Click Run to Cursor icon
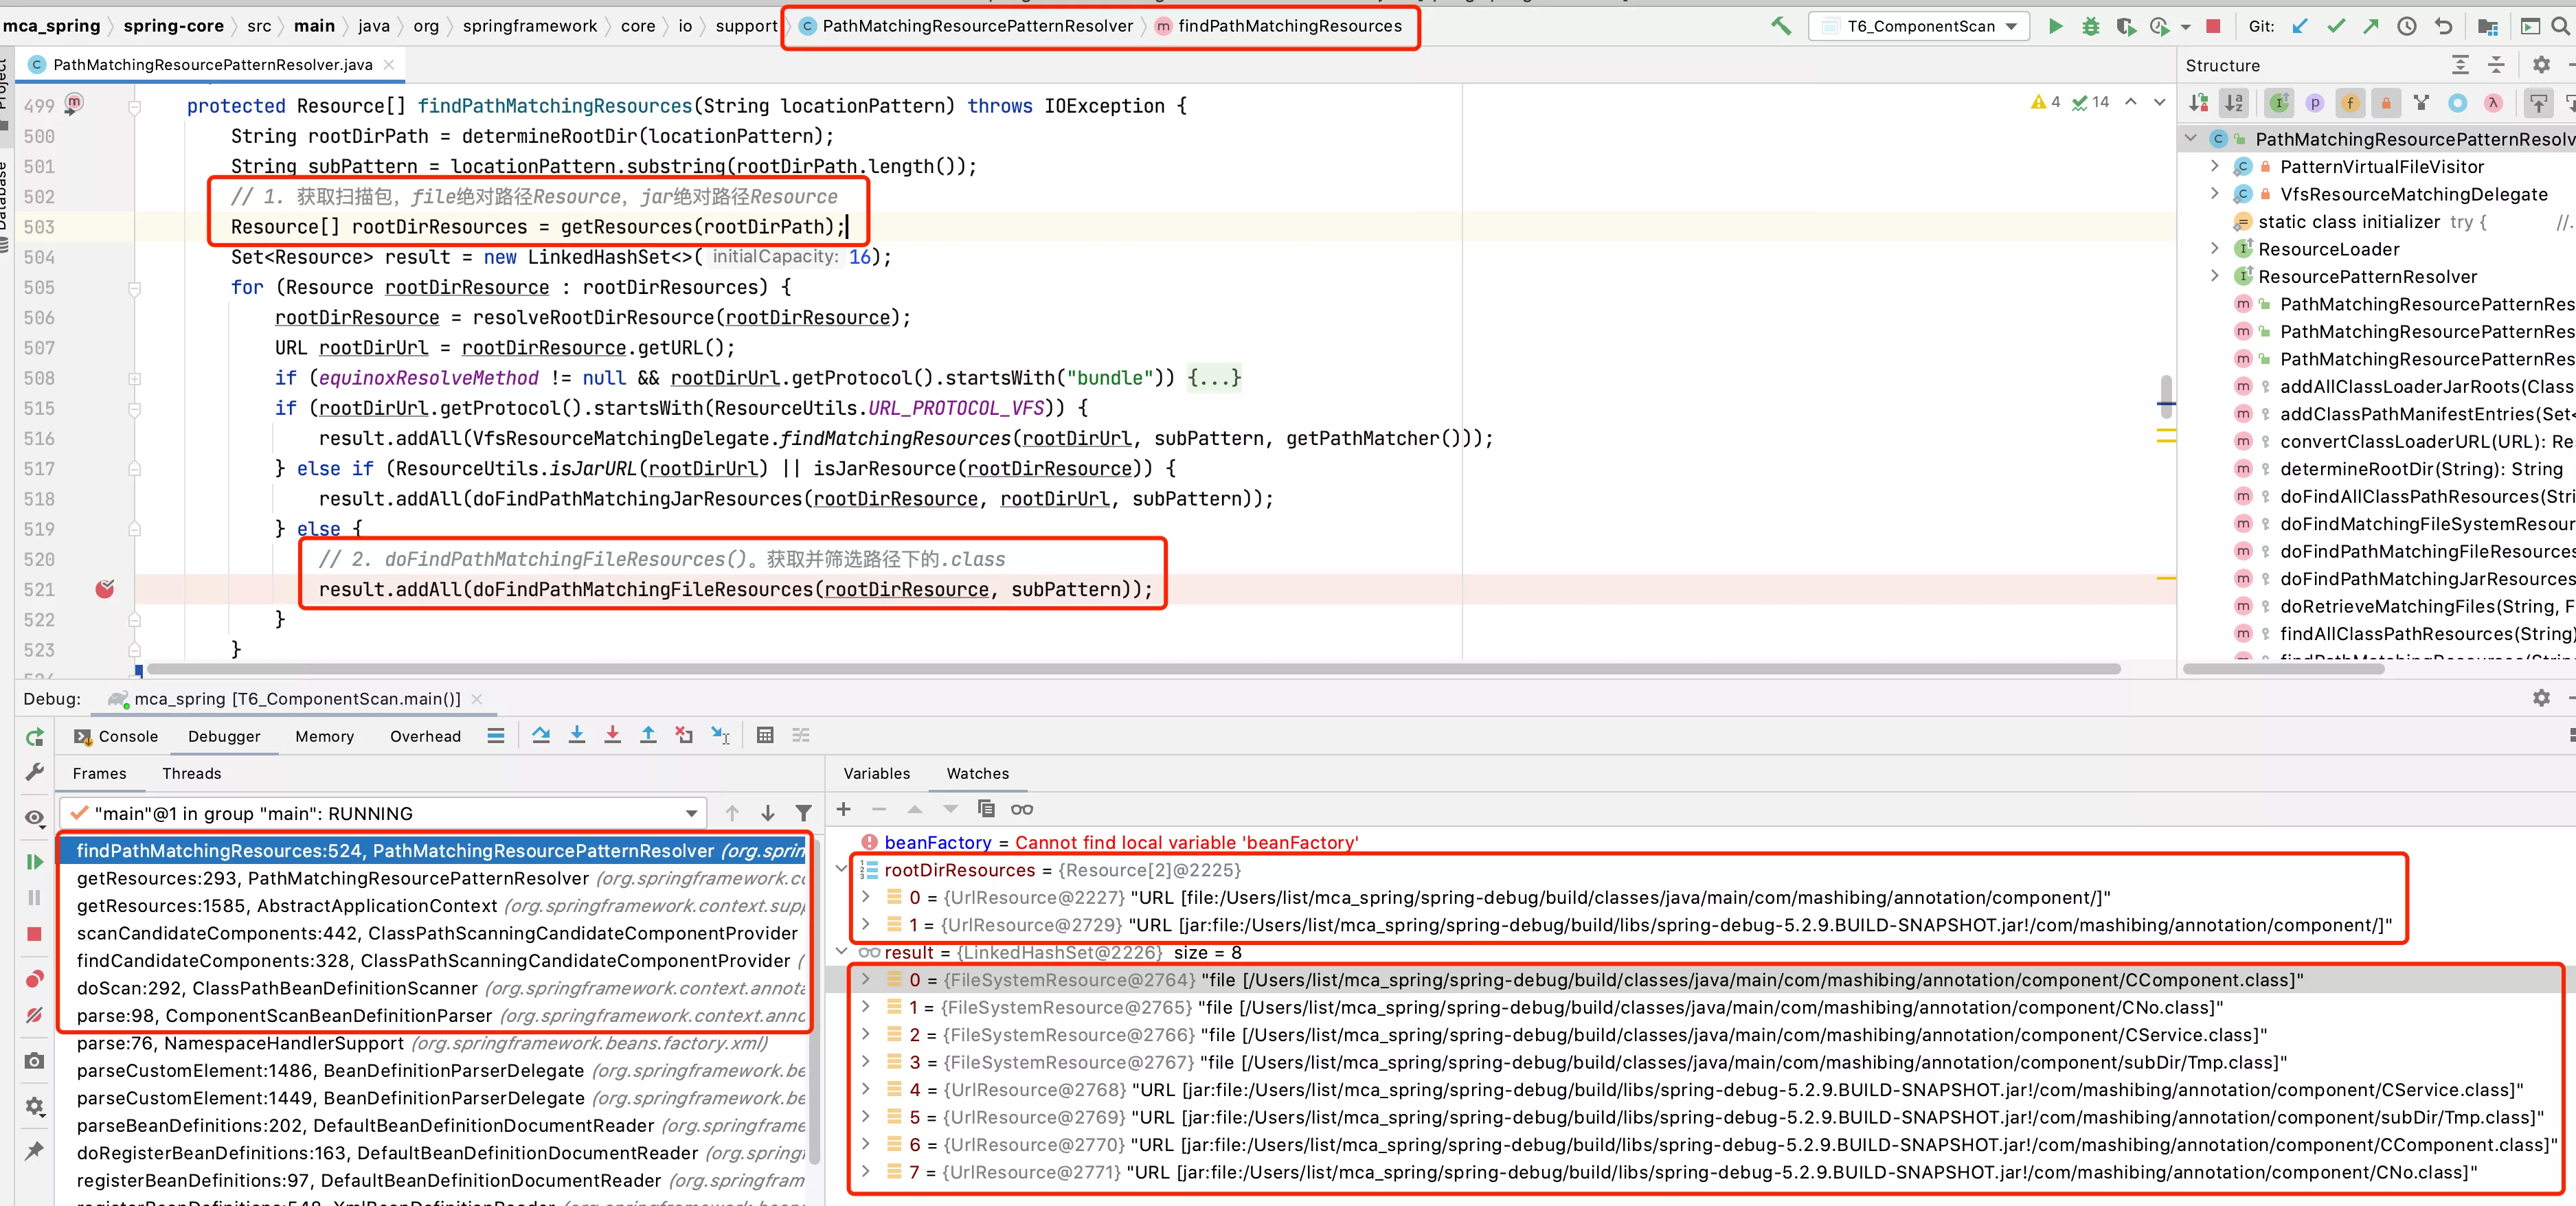The height and width of the screenshot is (1206, 2576). pyautogui.click(x=720, y=735)
